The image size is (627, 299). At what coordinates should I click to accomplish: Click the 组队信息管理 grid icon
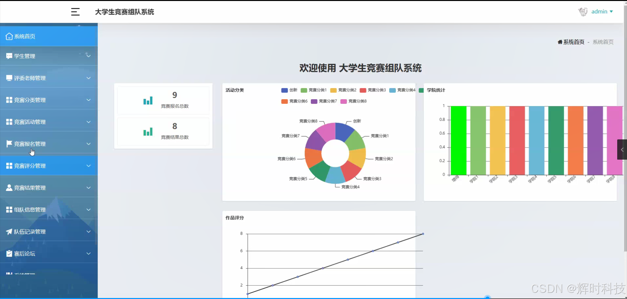(x=9, y=210)
